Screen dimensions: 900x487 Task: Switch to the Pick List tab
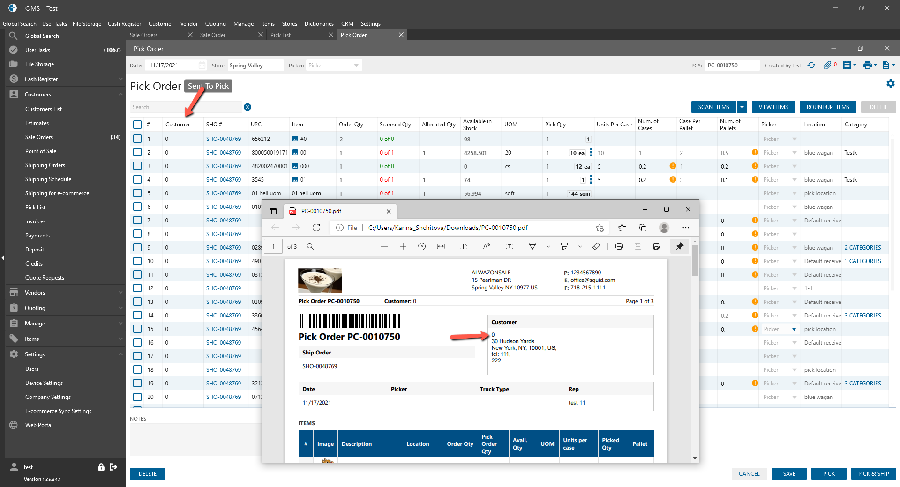click(x=280, y=35)
